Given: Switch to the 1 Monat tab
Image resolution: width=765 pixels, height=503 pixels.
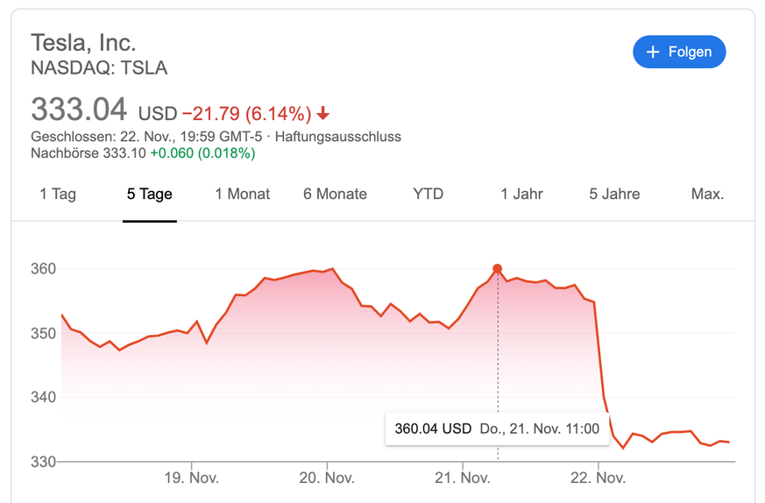Looking at the screenshot, I should click(243, 195).
